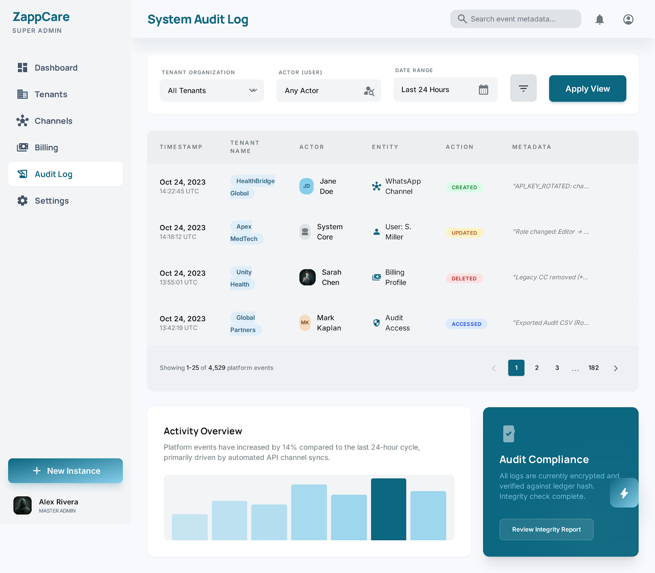Click the notifications bell icon
This screenshot has width=655, height=573.
(x=599, y=19)
